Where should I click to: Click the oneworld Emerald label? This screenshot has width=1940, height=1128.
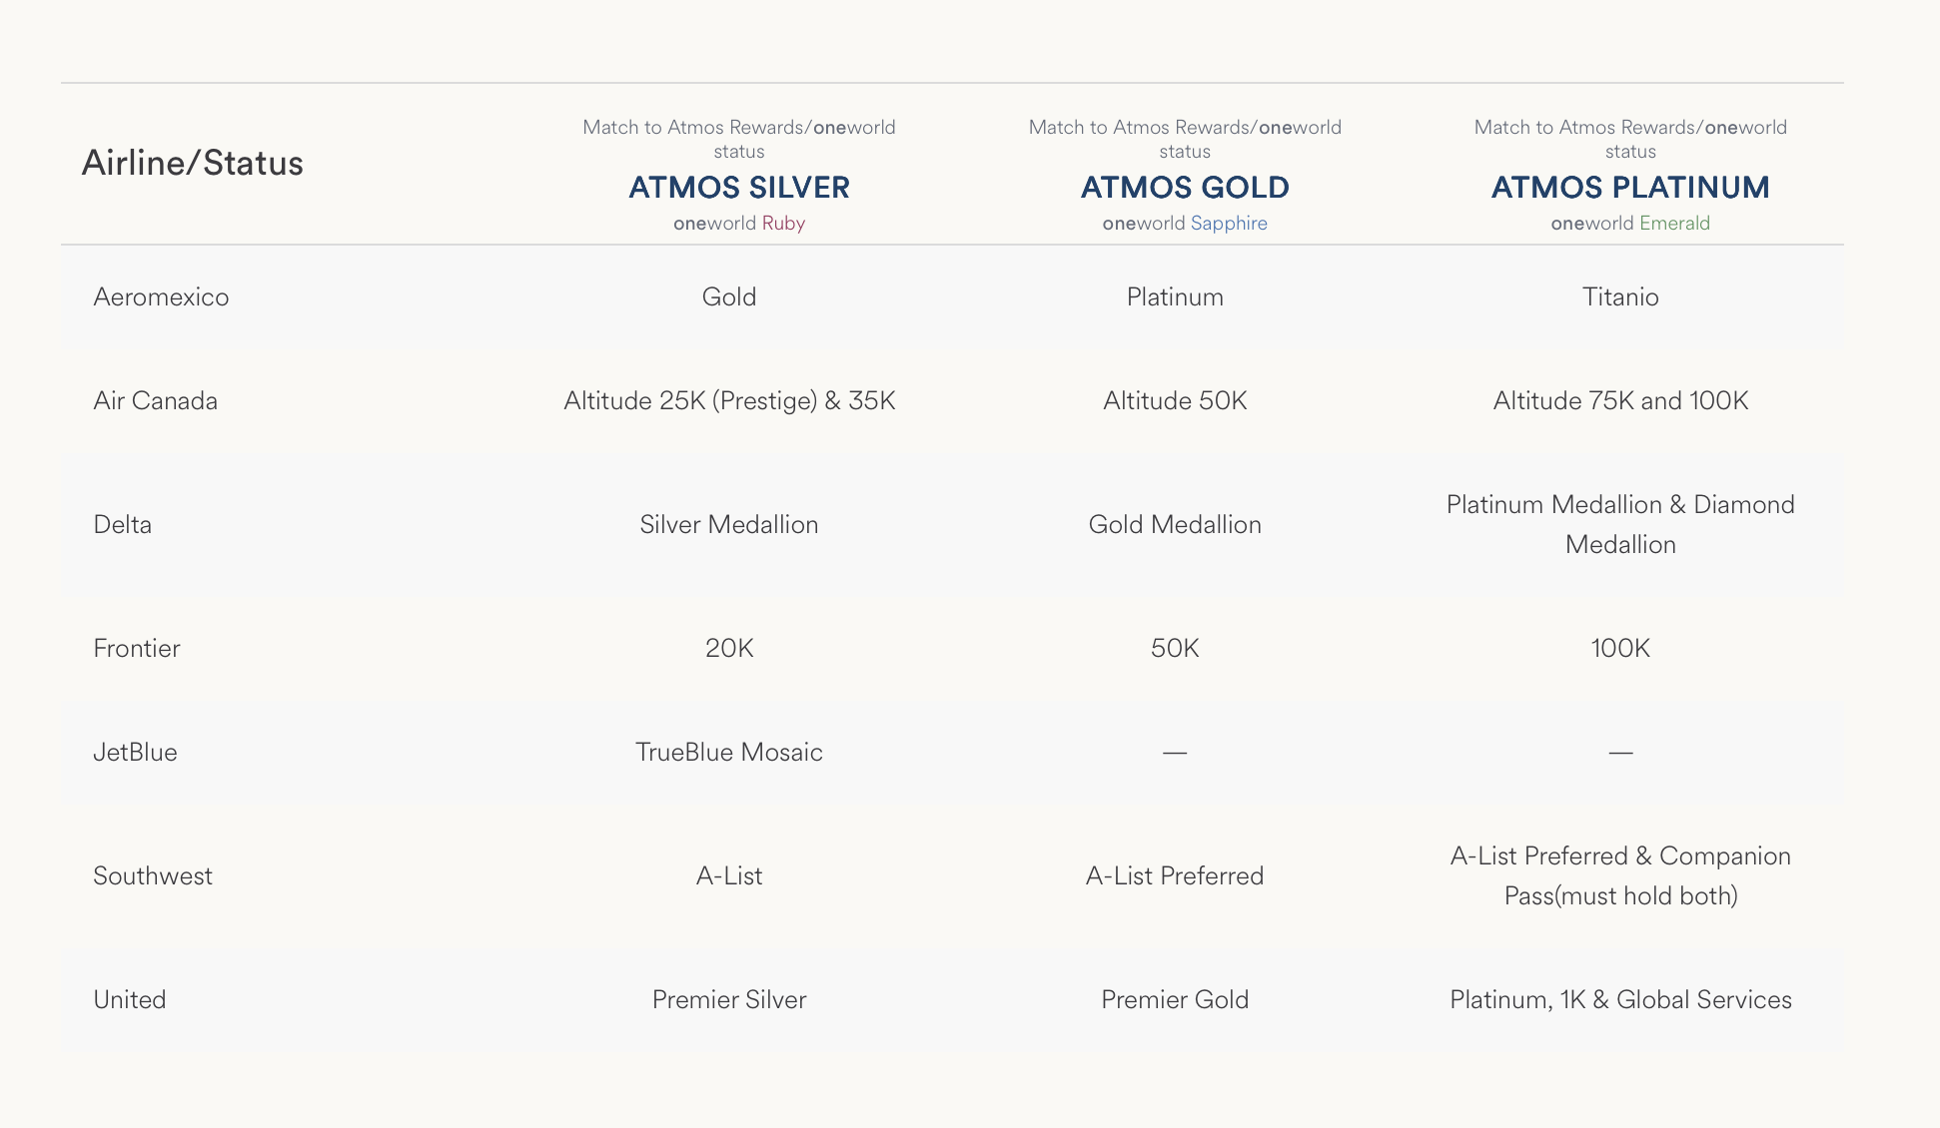point(1629,223)
